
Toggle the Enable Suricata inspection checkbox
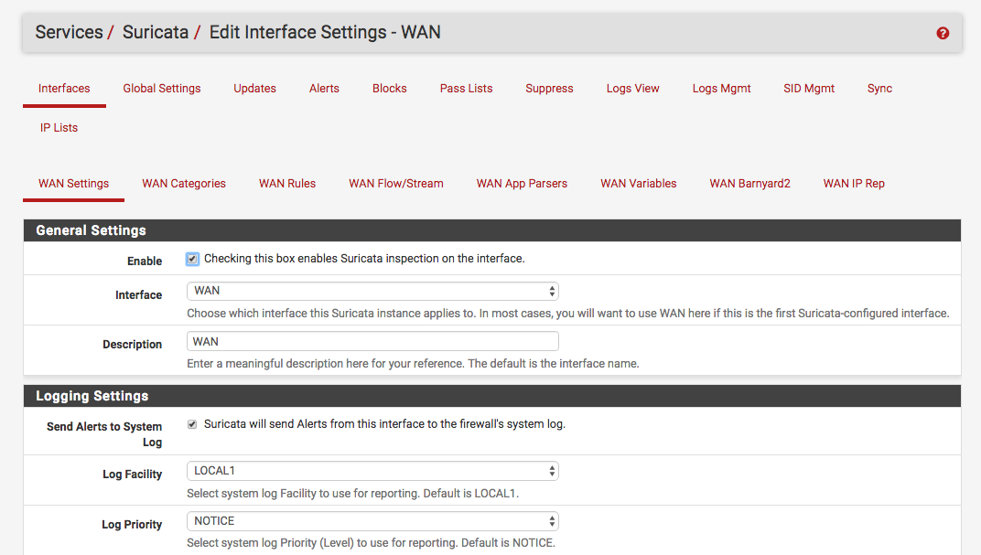tap(193, 259)
